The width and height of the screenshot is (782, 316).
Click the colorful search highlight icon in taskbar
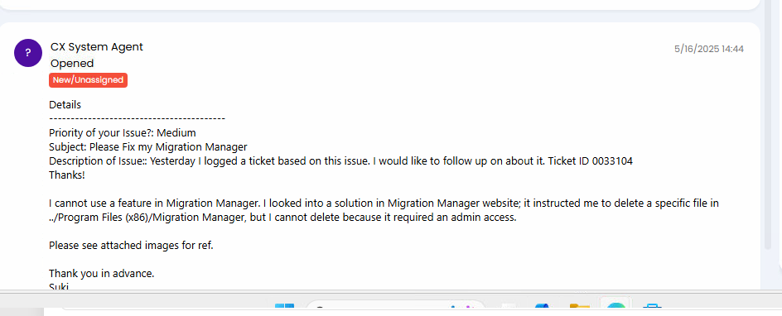coord(461,309)
